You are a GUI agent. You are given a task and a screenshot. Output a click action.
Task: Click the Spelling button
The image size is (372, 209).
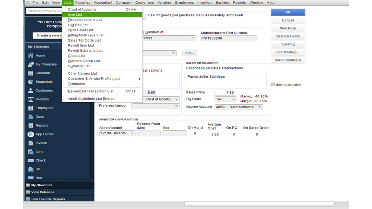tap(288, 44)
